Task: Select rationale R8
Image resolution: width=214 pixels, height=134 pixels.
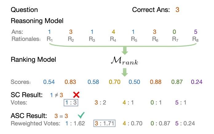Action: (x=196, y=39)
